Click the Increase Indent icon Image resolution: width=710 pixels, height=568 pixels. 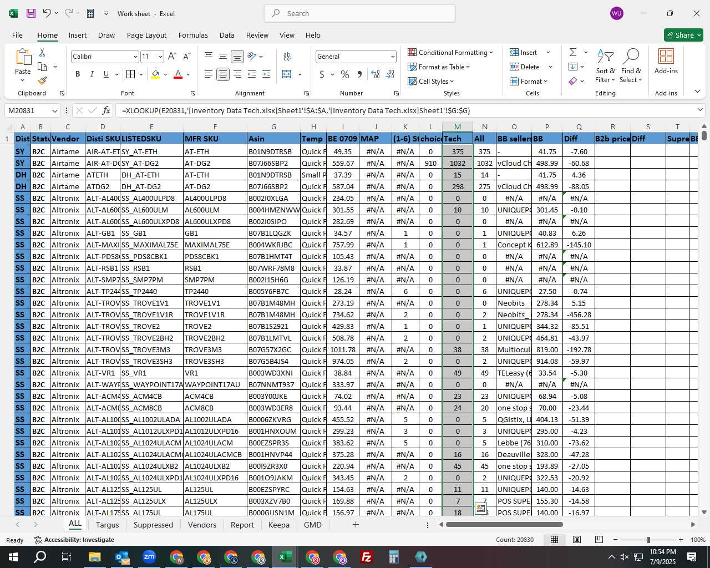pyautogui.click(x=266, y=74)
